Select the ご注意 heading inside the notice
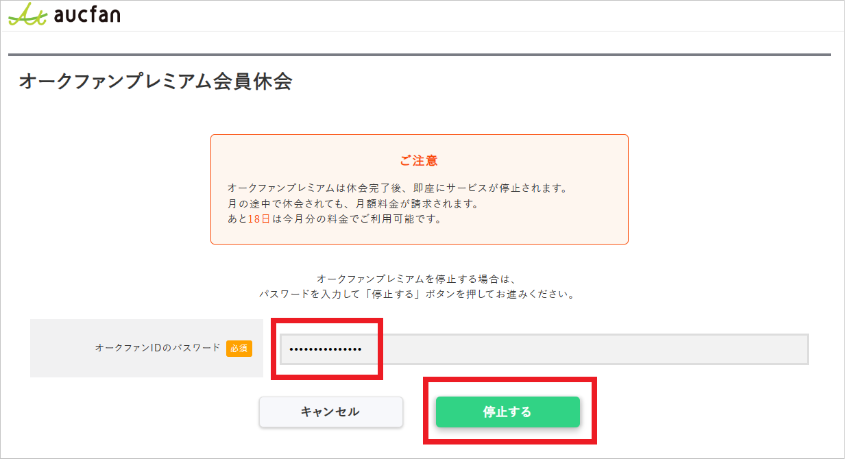This screenshot has height=463, width=848. pos(419,161)
